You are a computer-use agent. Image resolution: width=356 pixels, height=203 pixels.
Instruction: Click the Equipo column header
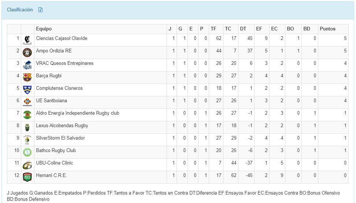coord(44,29)
